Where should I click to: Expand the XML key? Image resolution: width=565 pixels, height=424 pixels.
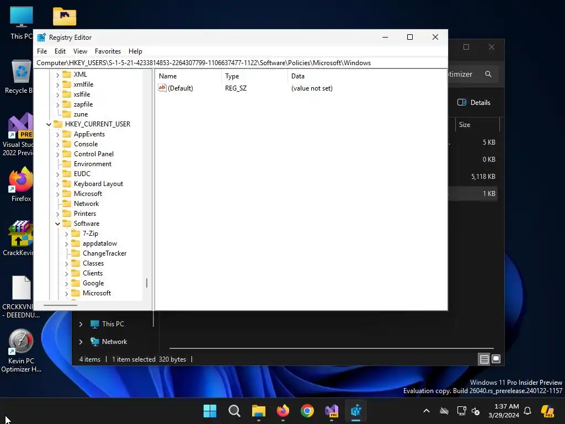[57, 75]
